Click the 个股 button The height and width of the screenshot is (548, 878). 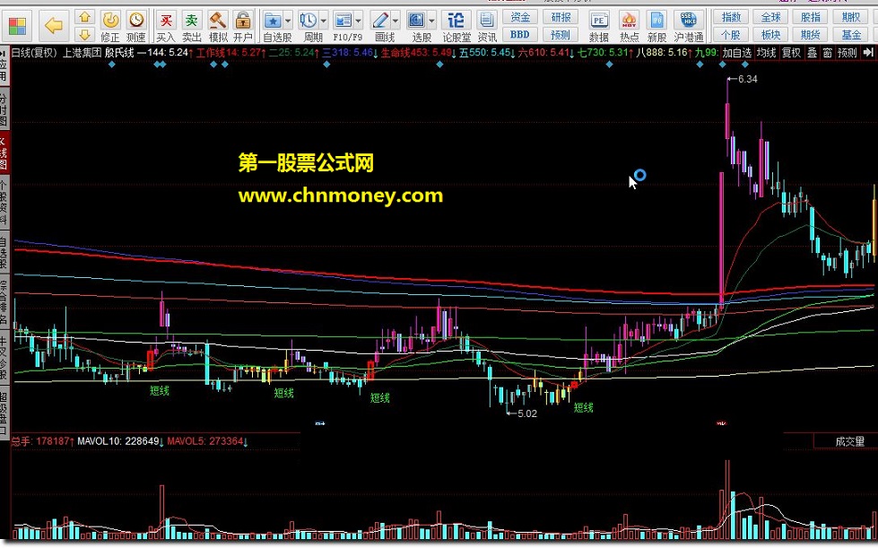(731, 35)
